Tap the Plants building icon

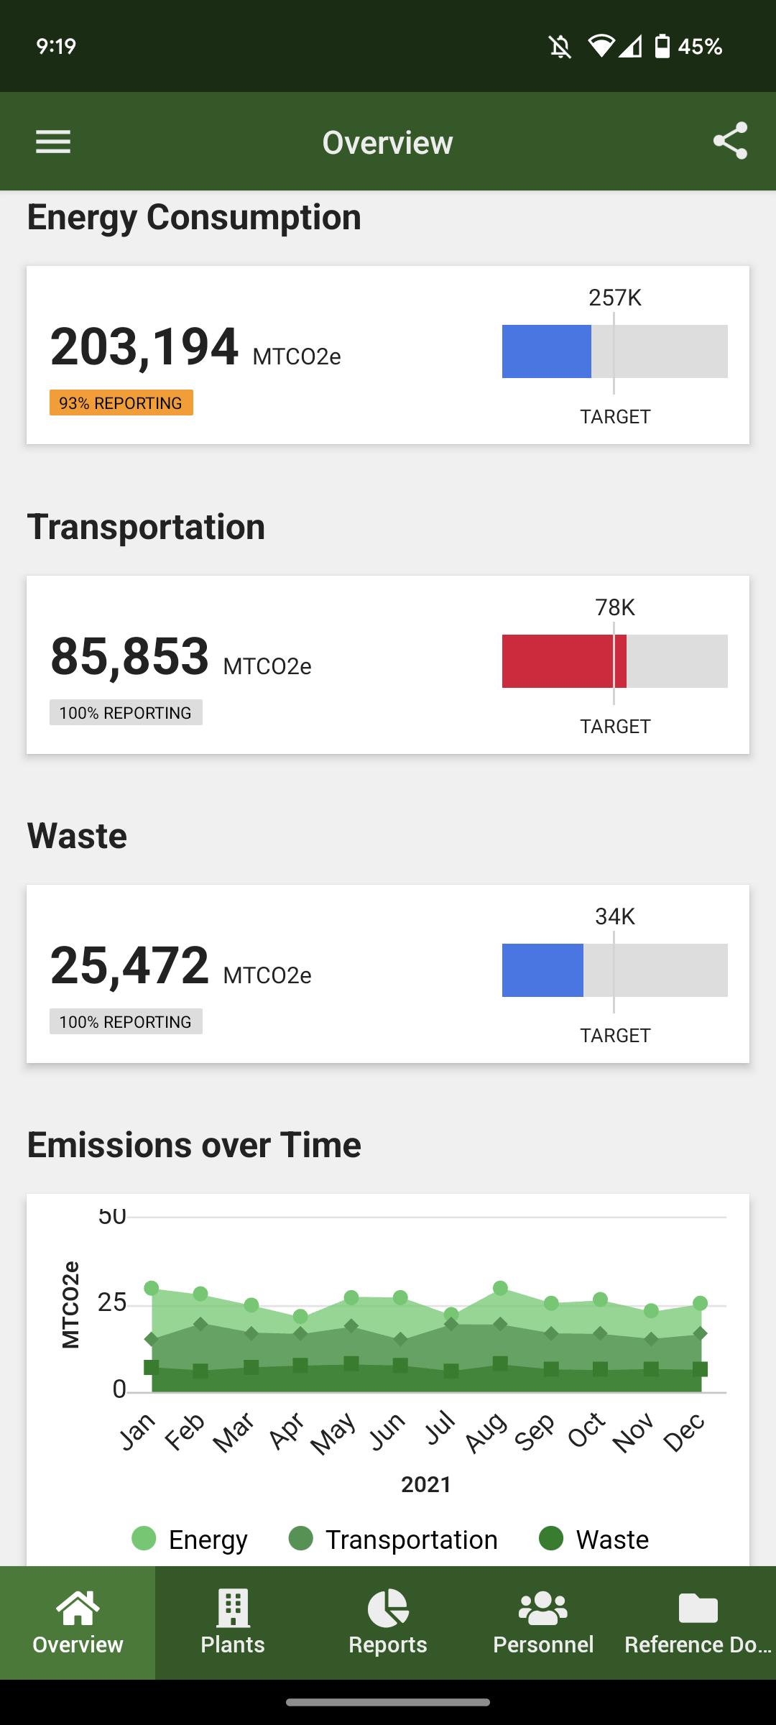pos(233,1608)
